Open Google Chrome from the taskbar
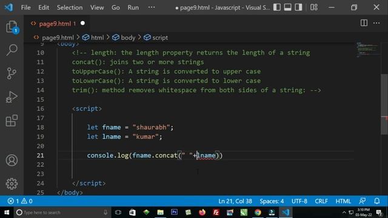This screenshot has width=388, height=218. click(258, 212)
